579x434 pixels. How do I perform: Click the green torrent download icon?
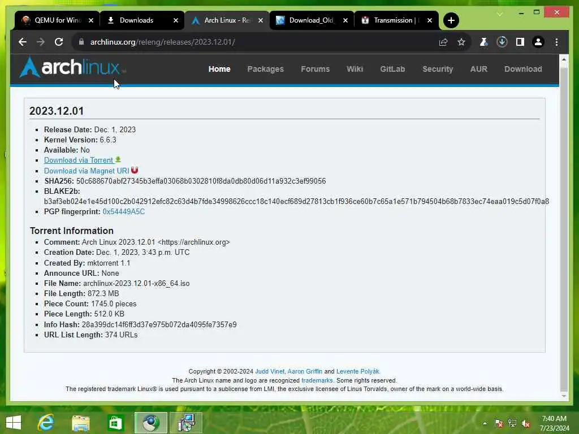click(118, 159)
